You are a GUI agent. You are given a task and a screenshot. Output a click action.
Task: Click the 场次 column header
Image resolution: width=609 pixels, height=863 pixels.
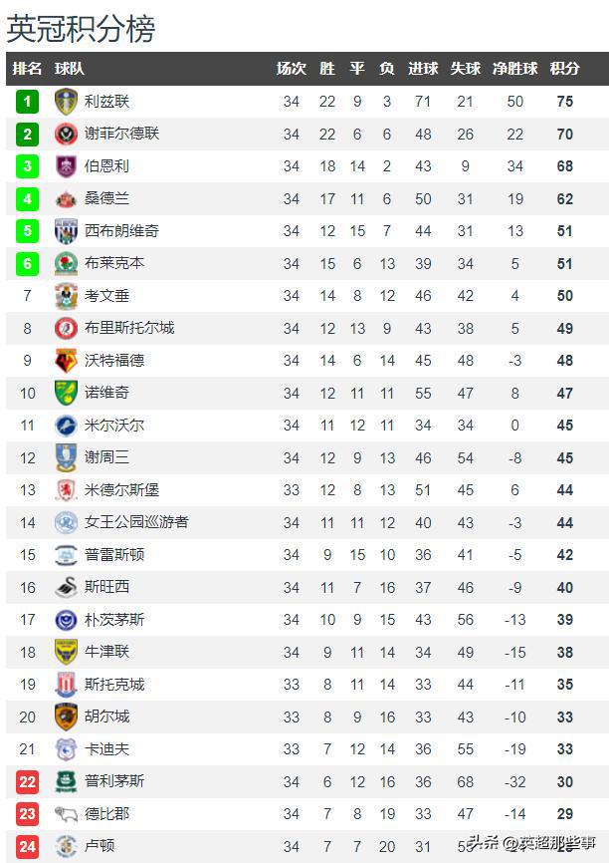coord(292,69)
